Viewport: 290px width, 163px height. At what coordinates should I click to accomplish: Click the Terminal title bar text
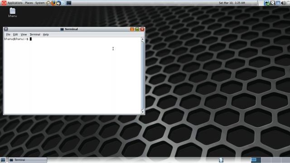pyautogui.click(x=71, y=29)
